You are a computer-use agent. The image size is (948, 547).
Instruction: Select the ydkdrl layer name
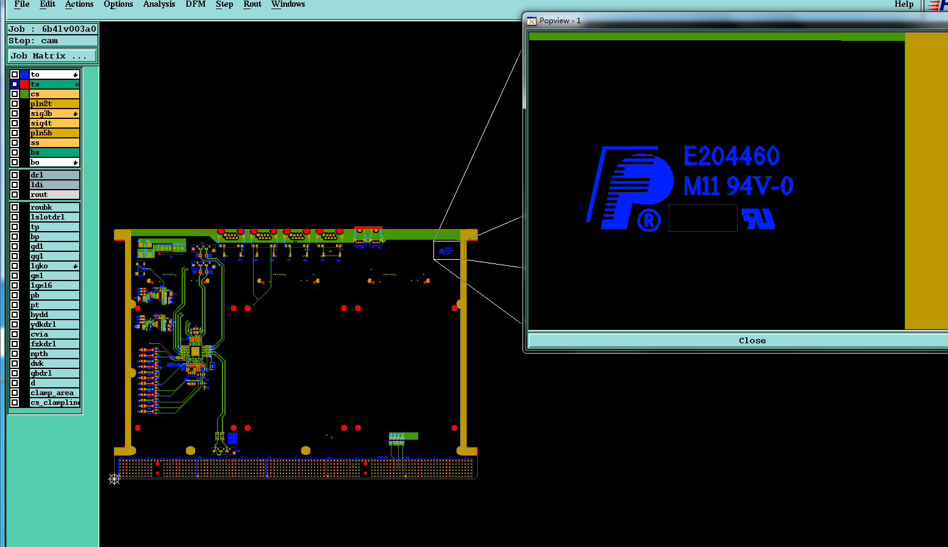[x=55, y=324]
